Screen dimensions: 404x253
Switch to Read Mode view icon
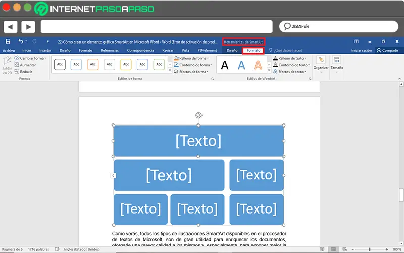(322, 249)
